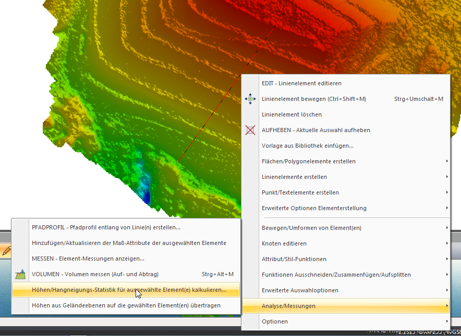Expand Erweiterte Optionen Elementerstellung submenu
The width and height of the screenshot is (461, 336).
pyautogui.click(x=346, y=208)
